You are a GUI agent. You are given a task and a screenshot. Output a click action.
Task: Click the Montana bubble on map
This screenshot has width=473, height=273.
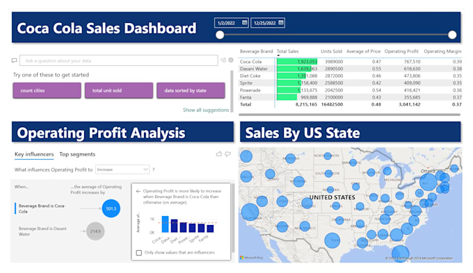point(290,158)
